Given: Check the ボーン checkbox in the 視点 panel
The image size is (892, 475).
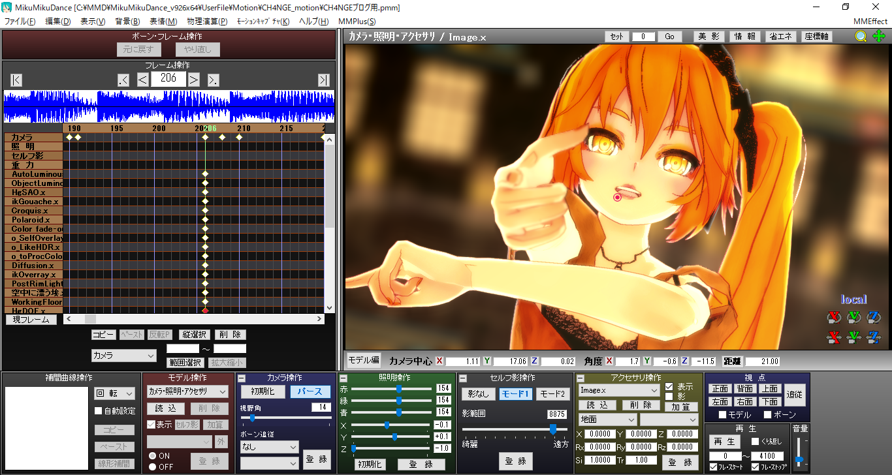Looking at the screenshot, I should coord(768,414).
